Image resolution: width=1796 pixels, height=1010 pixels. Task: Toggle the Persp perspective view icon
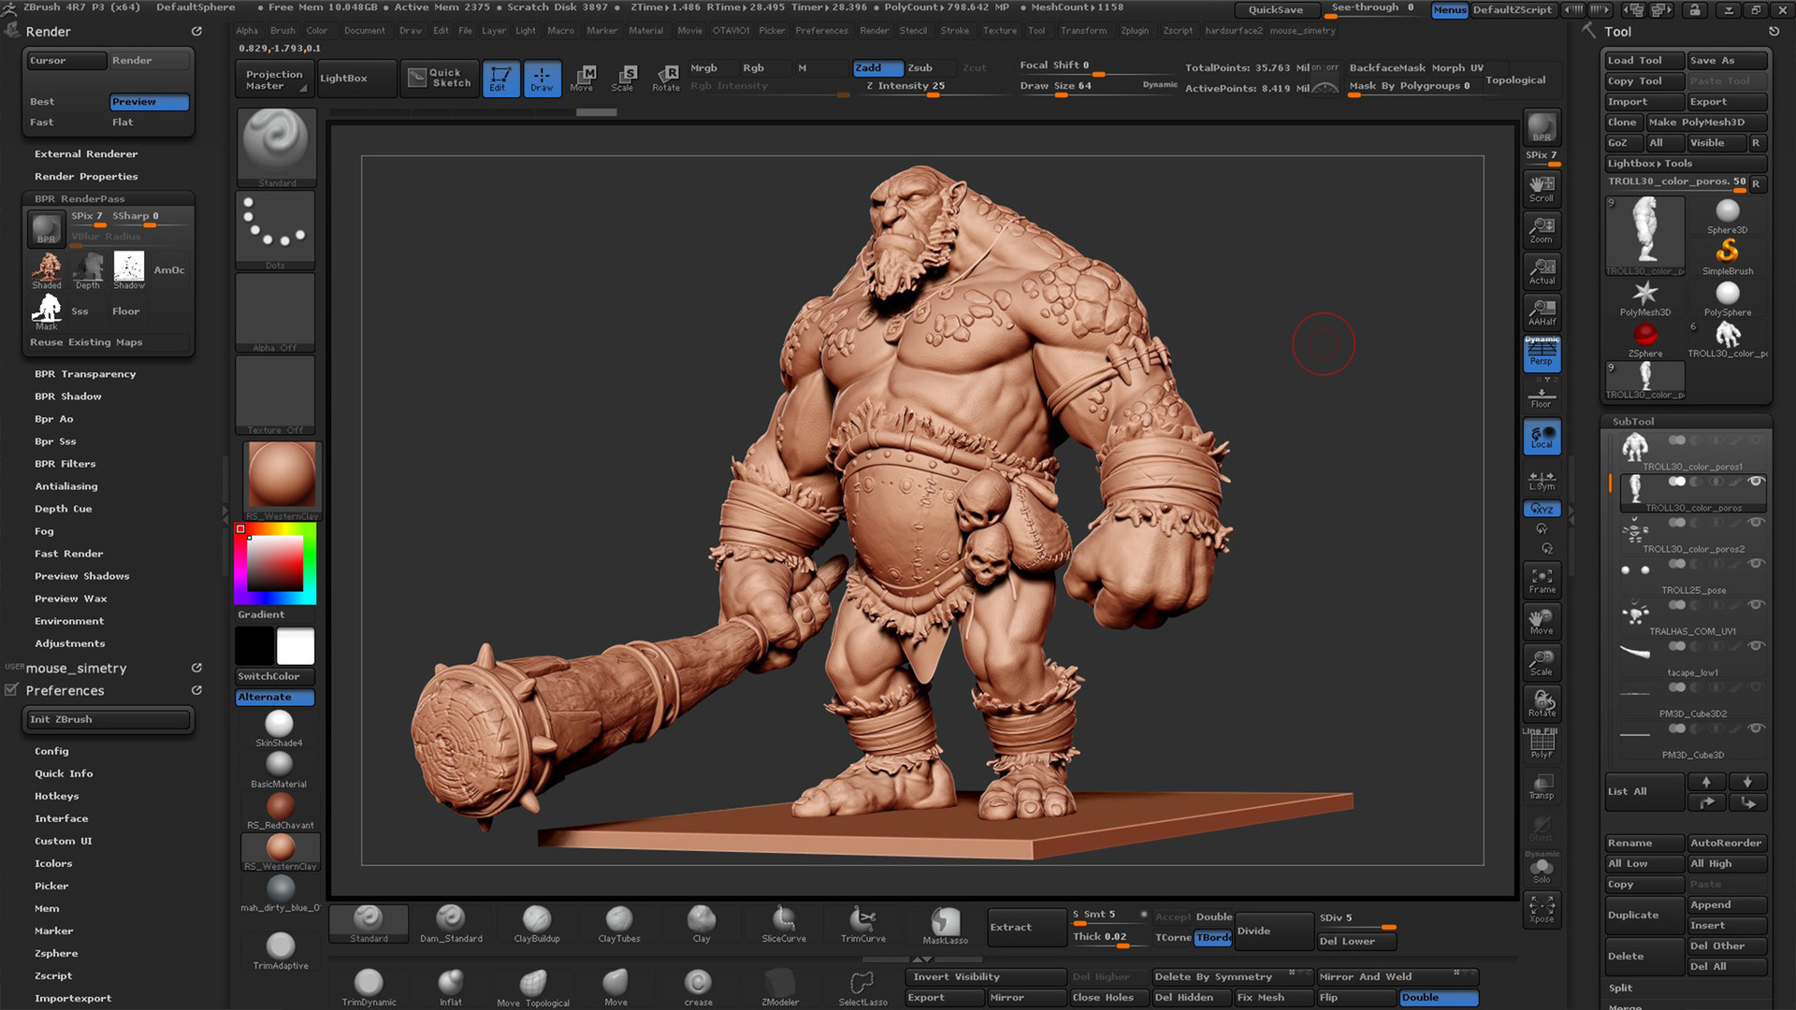click(1542, 354)
